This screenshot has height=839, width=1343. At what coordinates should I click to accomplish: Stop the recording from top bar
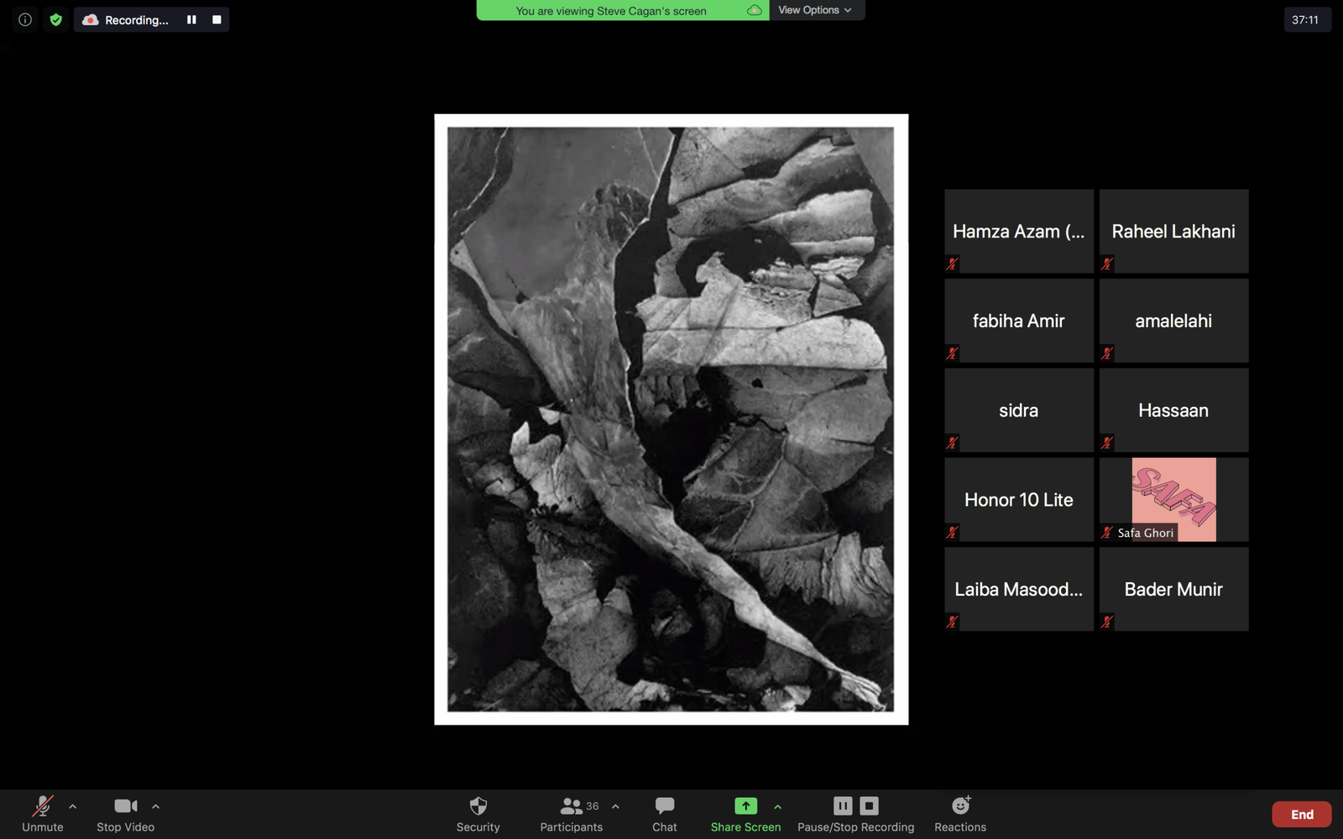click(217, 19)
